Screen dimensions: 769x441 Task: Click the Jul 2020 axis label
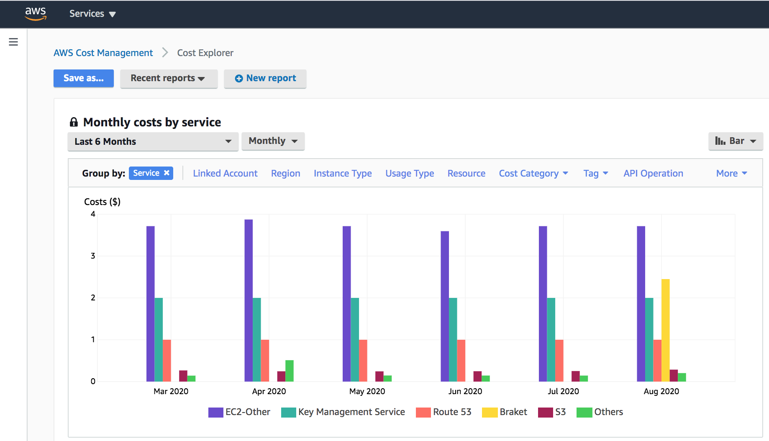click(x=563, y=391)
